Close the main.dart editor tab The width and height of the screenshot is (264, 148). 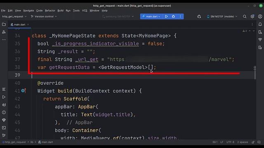click(x=28, y=25)
